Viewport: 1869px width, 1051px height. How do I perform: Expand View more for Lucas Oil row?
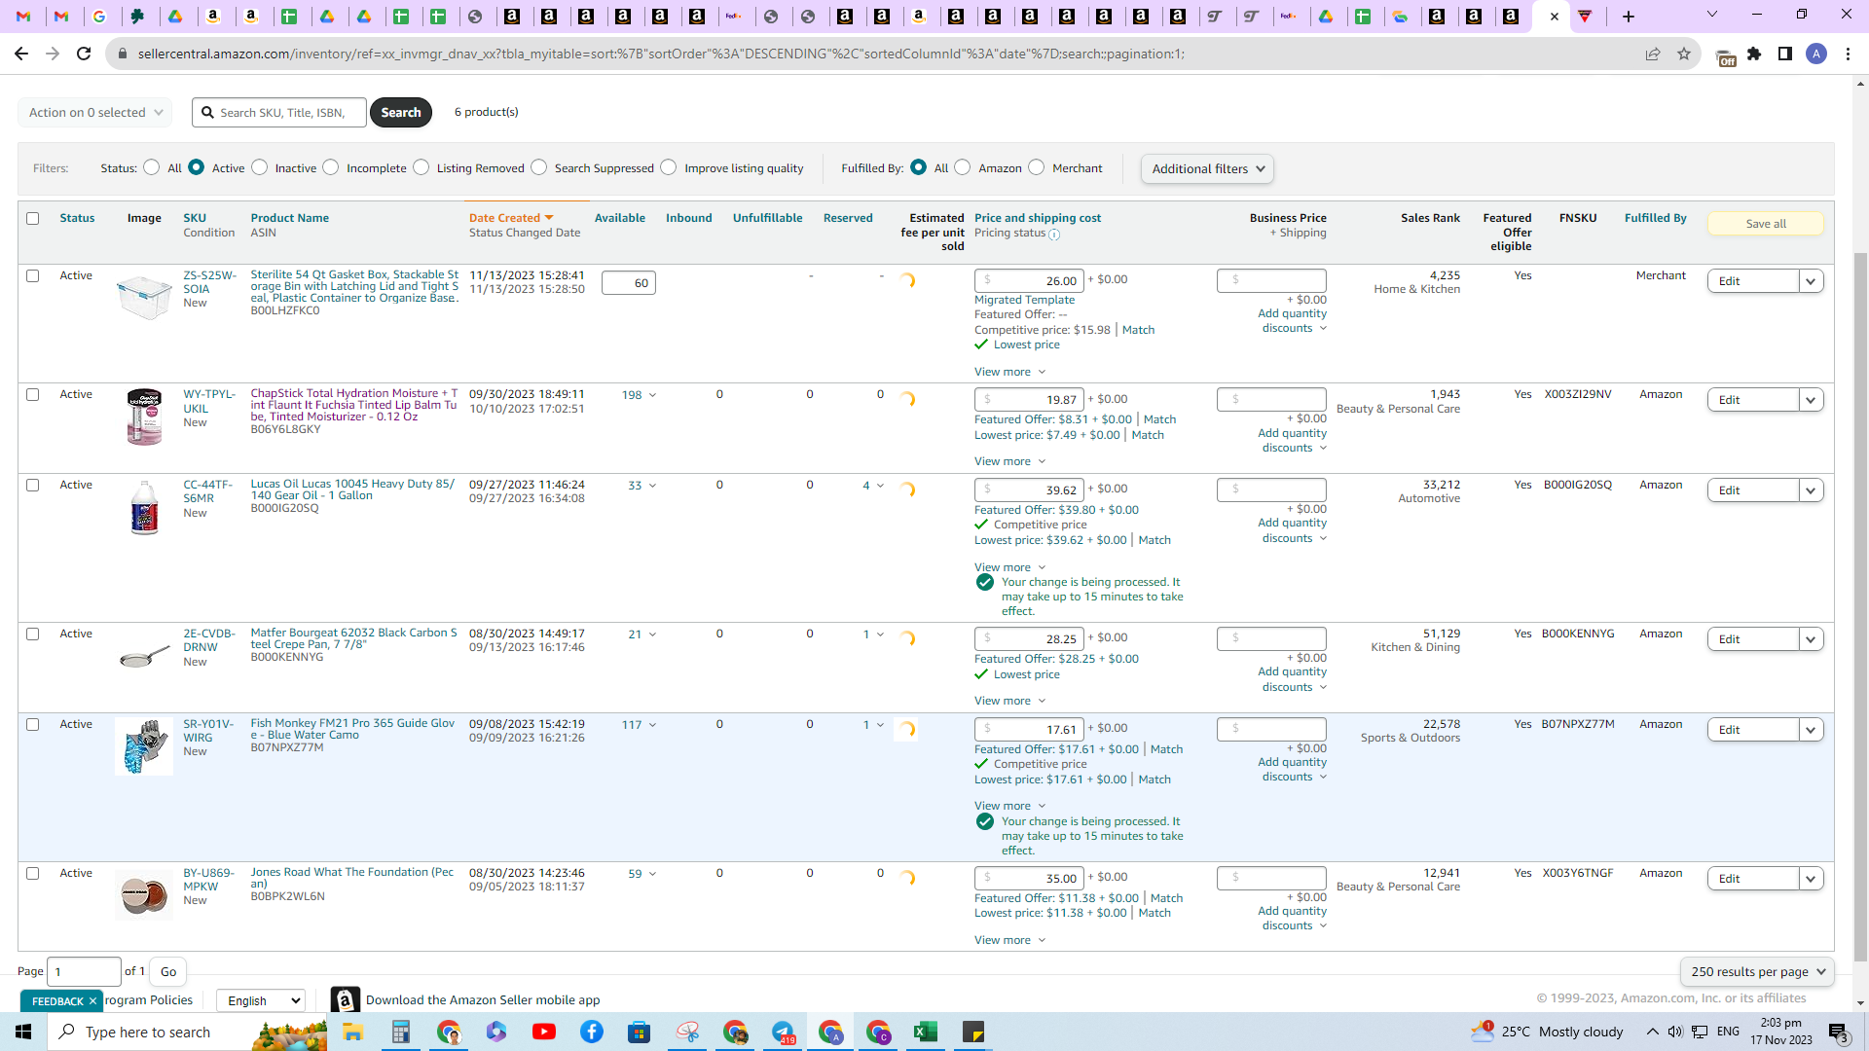1009,567
